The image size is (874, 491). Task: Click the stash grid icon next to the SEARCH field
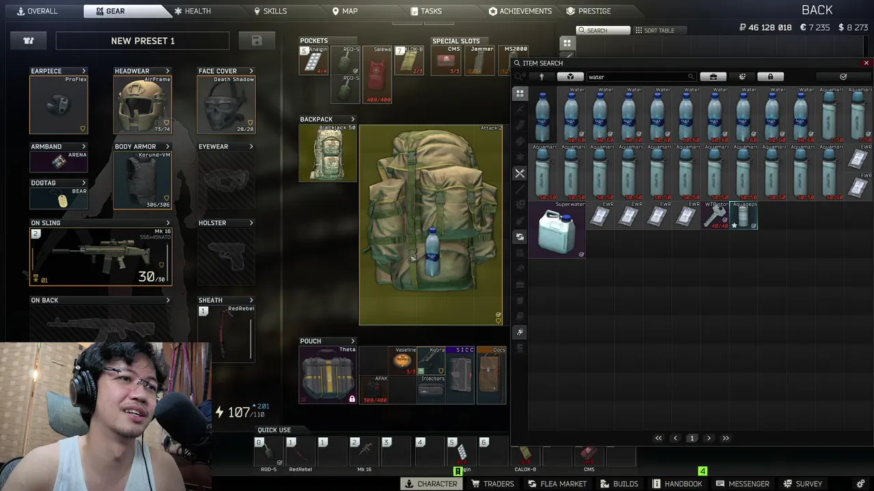[x=567, y=43]
